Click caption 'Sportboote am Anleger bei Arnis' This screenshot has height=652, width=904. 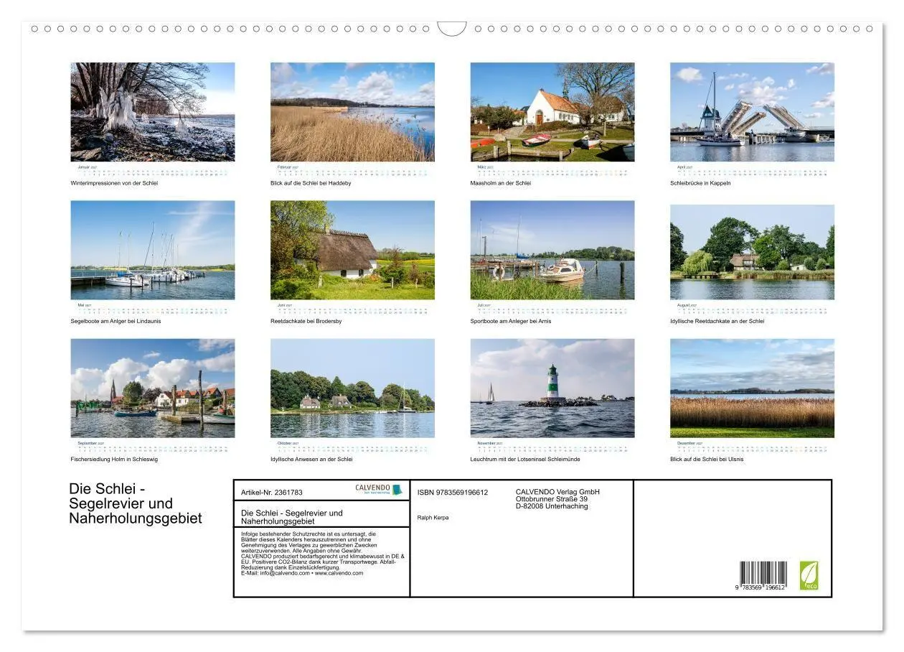pyautogui.click(x=511, y=321)
